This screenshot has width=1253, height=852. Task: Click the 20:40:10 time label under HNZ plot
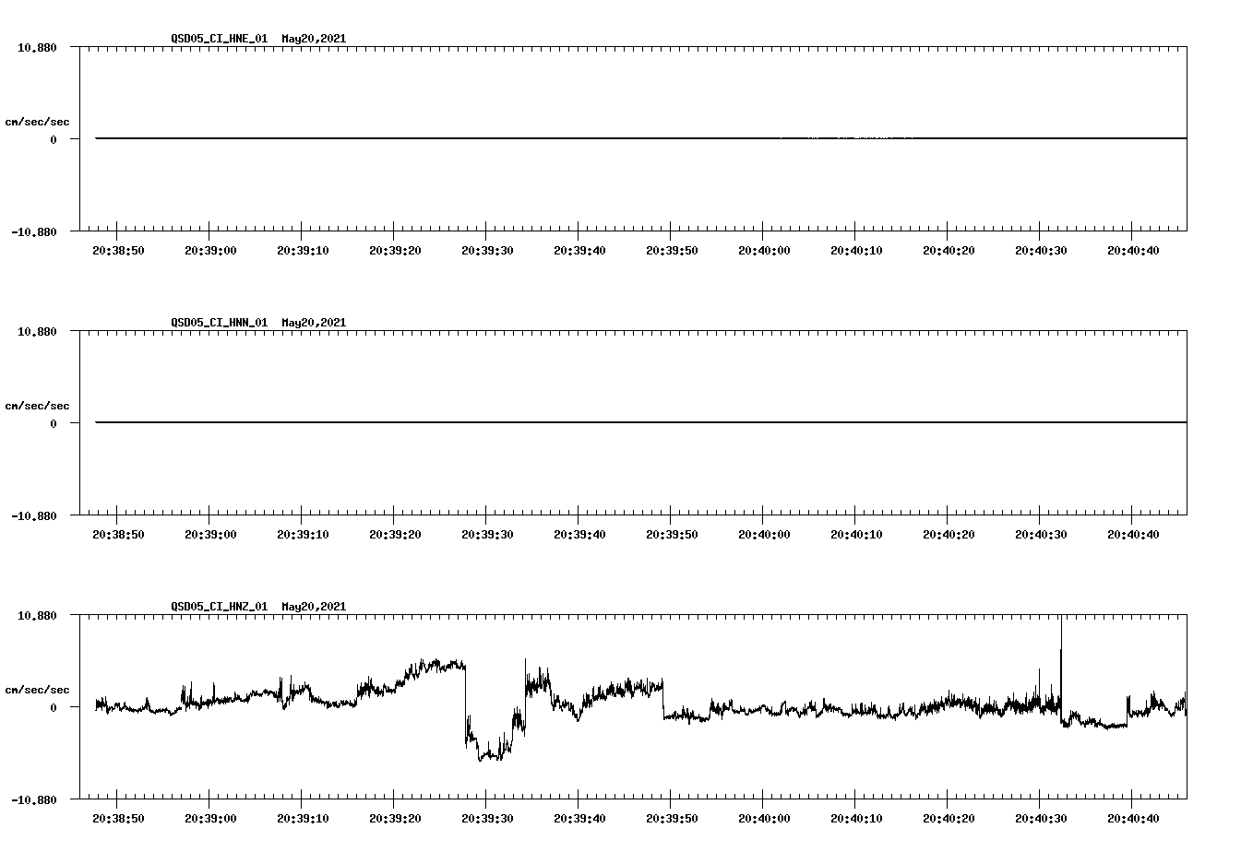pyautogui.click(x=856, y=818)
